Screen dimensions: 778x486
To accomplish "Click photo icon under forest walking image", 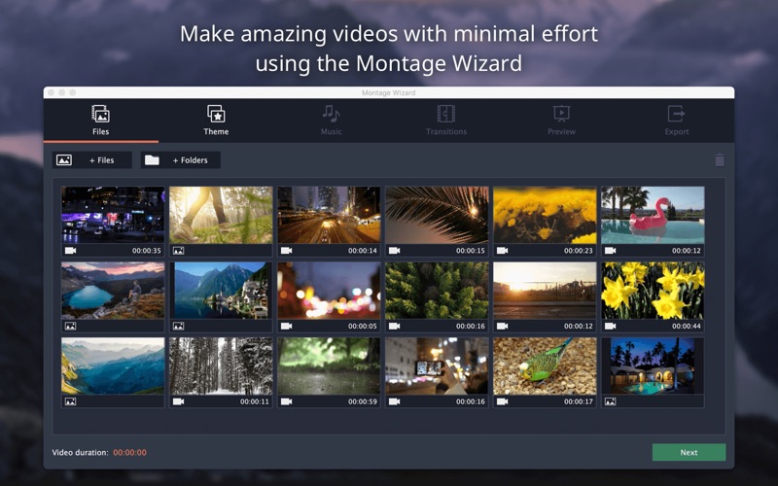I will (x=179, y=251).
